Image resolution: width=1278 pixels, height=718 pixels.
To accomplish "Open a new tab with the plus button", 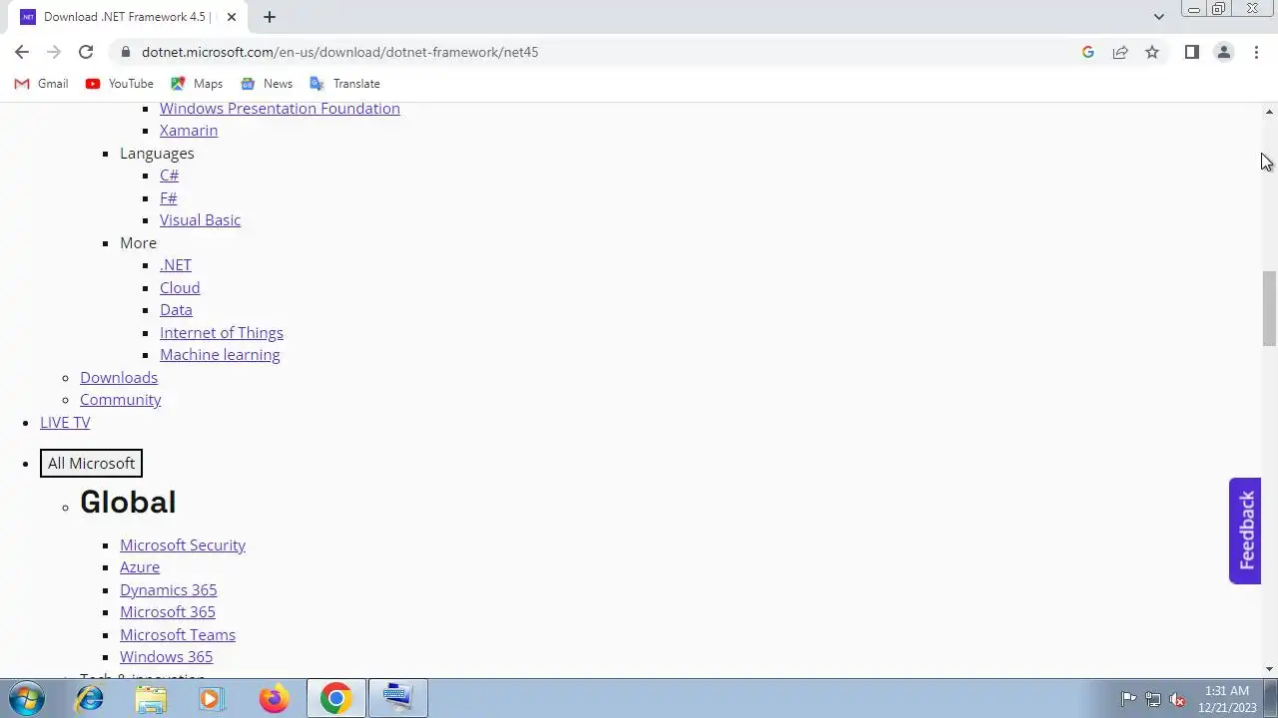I will coord(270,17).
